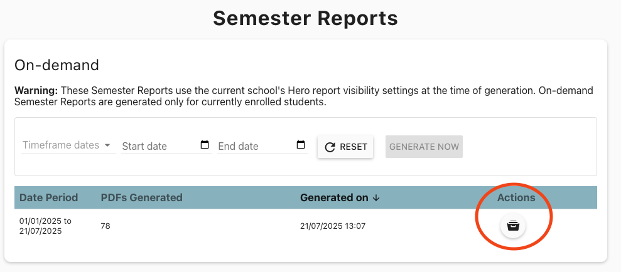
Task: Click the 21/07/2025 13:07 generated timestamp
Action: point(333,226)
